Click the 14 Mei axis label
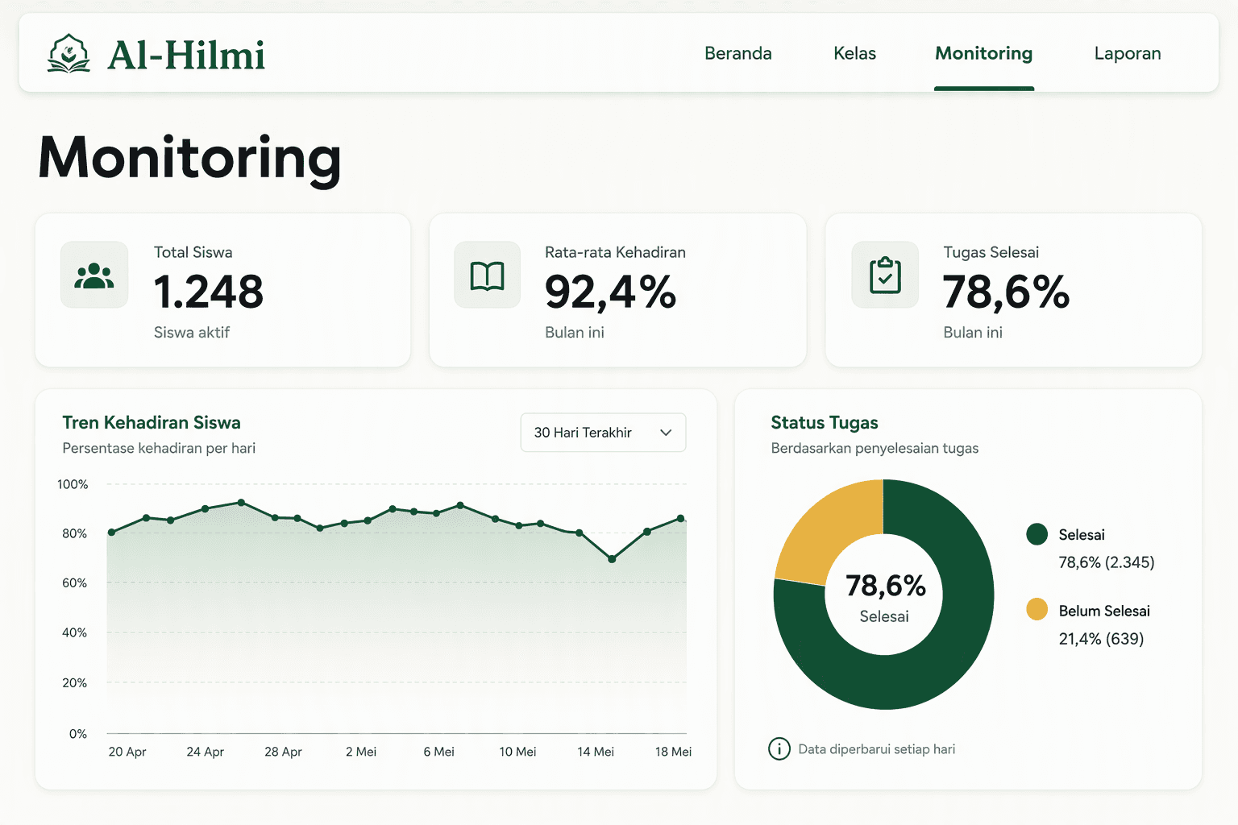The height and width of the screenshot is (825, 1238). point(596,752)
